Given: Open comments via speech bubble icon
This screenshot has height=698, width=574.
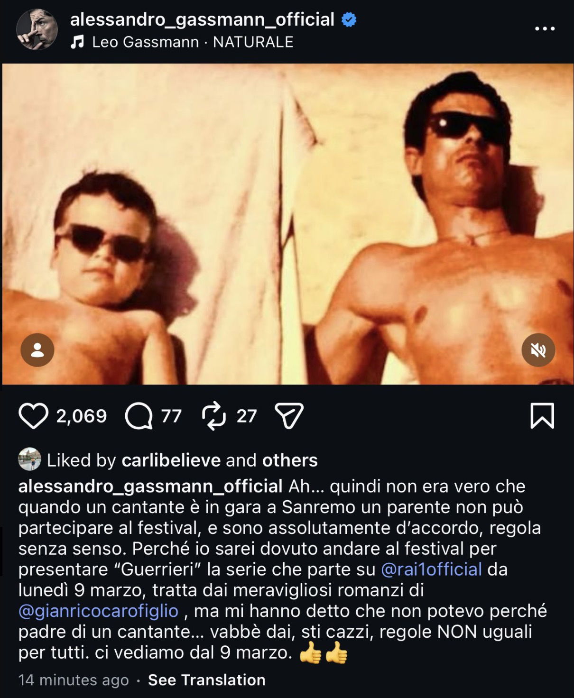Looking at the screenshot, I should 138,416.
